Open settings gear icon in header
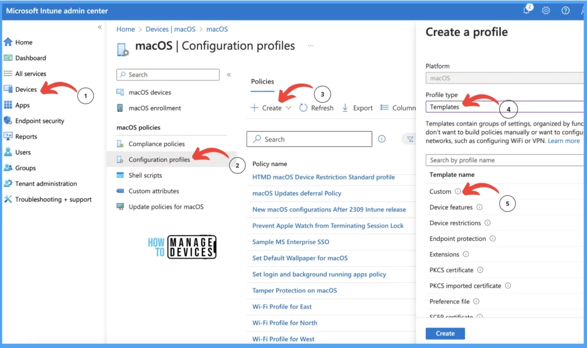Screen dimensions: 587x348 click(x=546, y=10)
